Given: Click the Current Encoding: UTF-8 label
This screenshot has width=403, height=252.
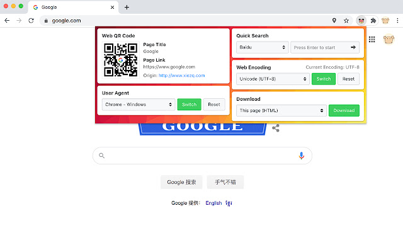Looking at the screenshot, I should click(332, 67).
